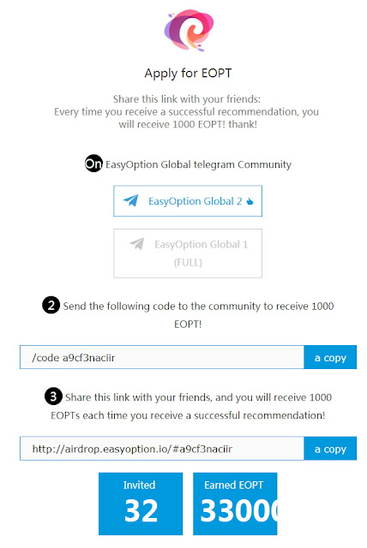This screenshot has height=548, width=367.
Task: Click the 'Share this link with your friends:' text
Action: pyautogui.click(x=187, y=99)
